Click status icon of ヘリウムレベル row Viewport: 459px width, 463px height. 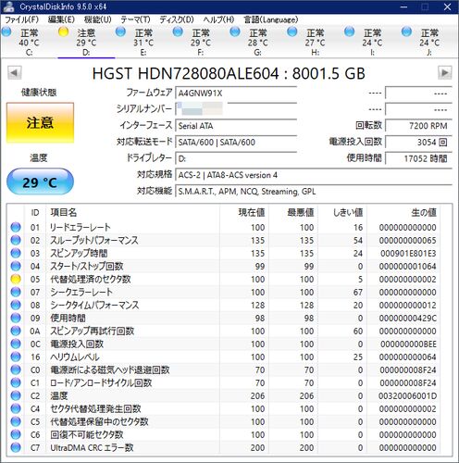pyautogui.click(x=16, y=357)
